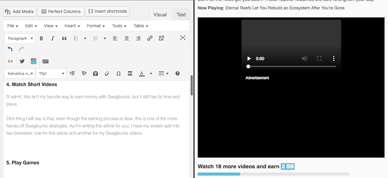The image size is (388, 178).
Task: Insert a horizontal line
Action: pyautogui.click(x=130, y=74)
